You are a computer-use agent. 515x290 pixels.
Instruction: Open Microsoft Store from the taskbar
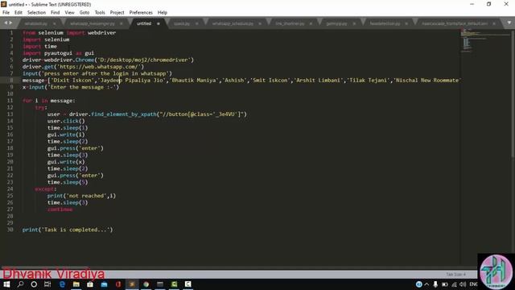click(x=90, y=284)
